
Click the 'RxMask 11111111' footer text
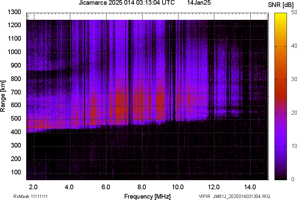pyautogui.click(x=31, y=196)
